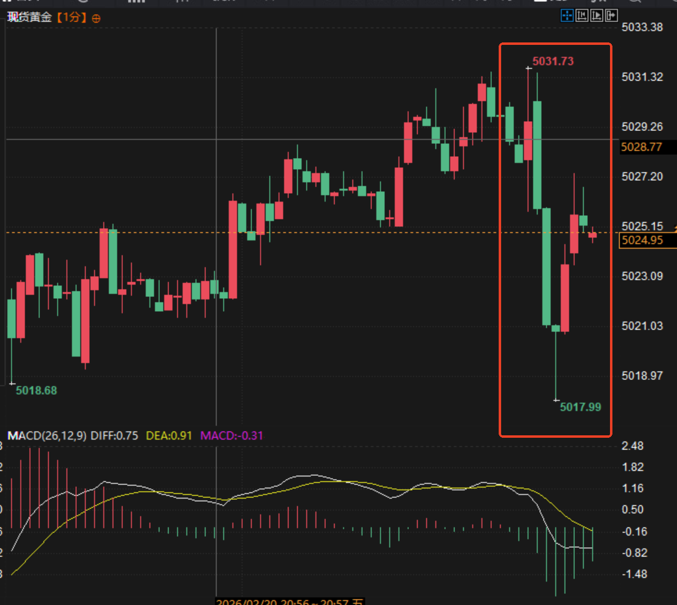This screenshot has height=605, width=677.
Task: Click the -0.16 MACD axis label
Action: pos(634,531)
